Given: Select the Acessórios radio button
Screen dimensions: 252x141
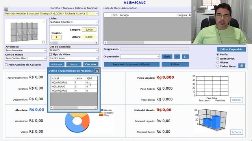Looking at the screenshot, I should coord(218,58).
